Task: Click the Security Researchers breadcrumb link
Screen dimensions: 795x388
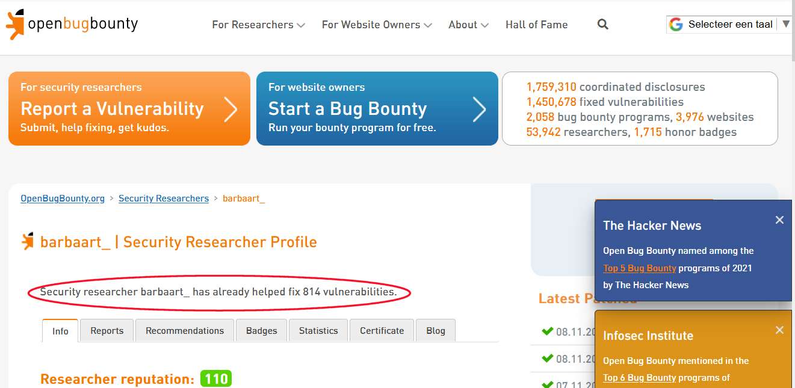Action: tap(164, 199)
